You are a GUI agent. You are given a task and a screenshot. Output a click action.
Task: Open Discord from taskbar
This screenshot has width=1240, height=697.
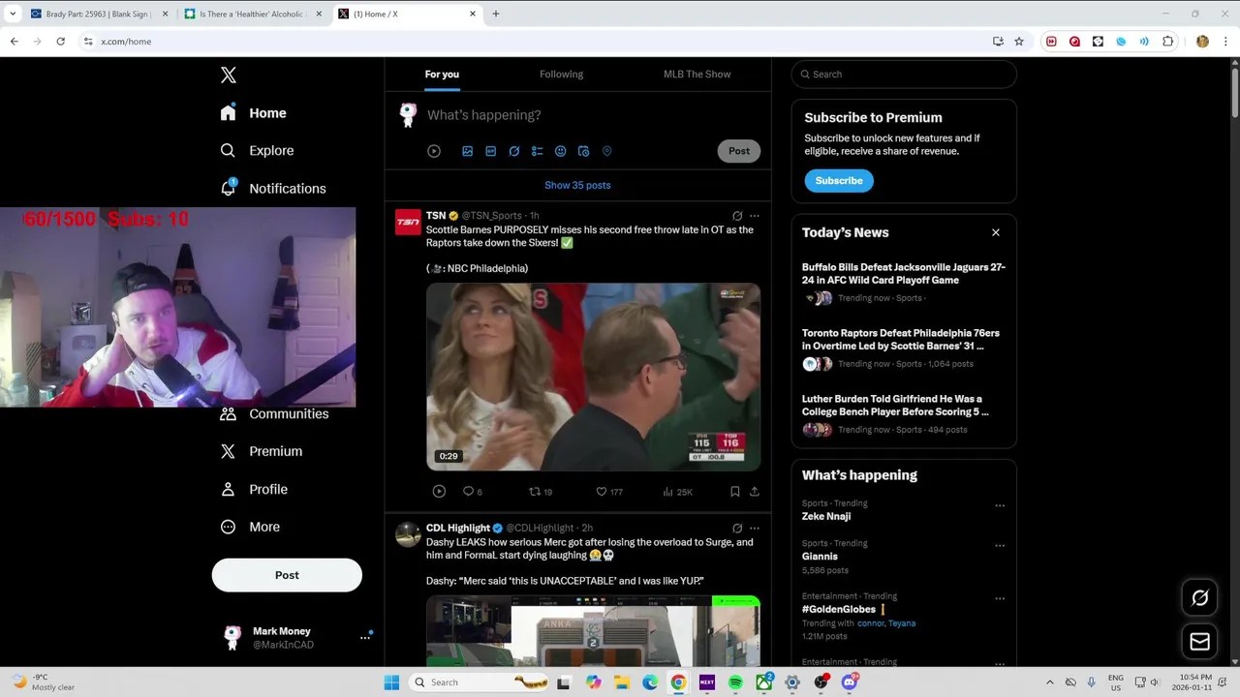point(850,682)
